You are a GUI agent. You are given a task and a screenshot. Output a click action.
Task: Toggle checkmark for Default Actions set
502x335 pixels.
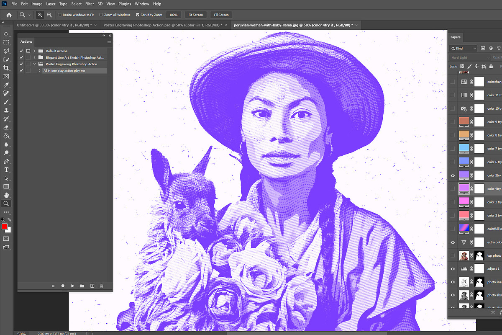[x=21, y=51]
